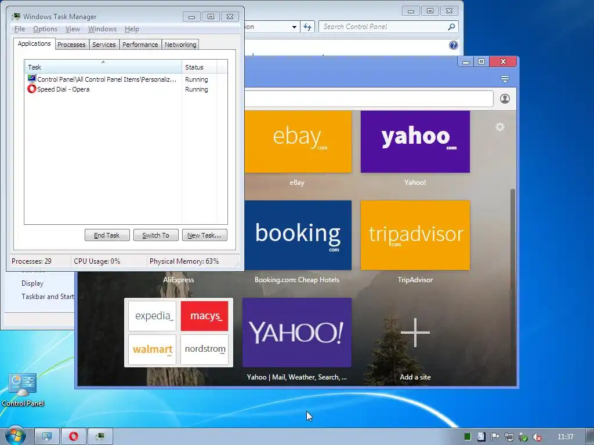This screenshot has height=445, width=594.
Task: Click the safely remove hardware tray icon
Action: click(523, 437)
